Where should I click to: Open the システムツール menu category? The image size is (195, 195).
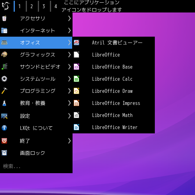36,79
